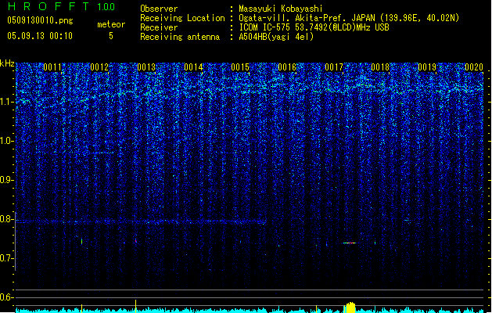The image size is (492, 313).
Task: Click the 0015 time marker
Action: point(240,67)
